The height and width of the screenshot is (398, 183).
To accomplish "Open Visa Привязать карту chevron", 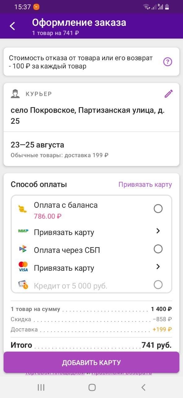I will tap(158, 267).
